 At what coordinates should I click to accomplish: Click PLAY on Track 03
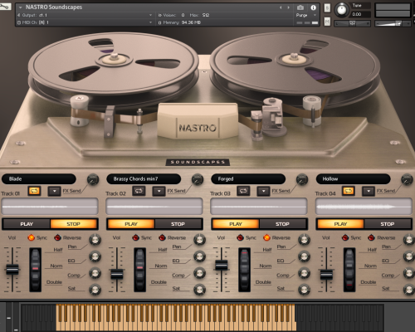point(236,224)
